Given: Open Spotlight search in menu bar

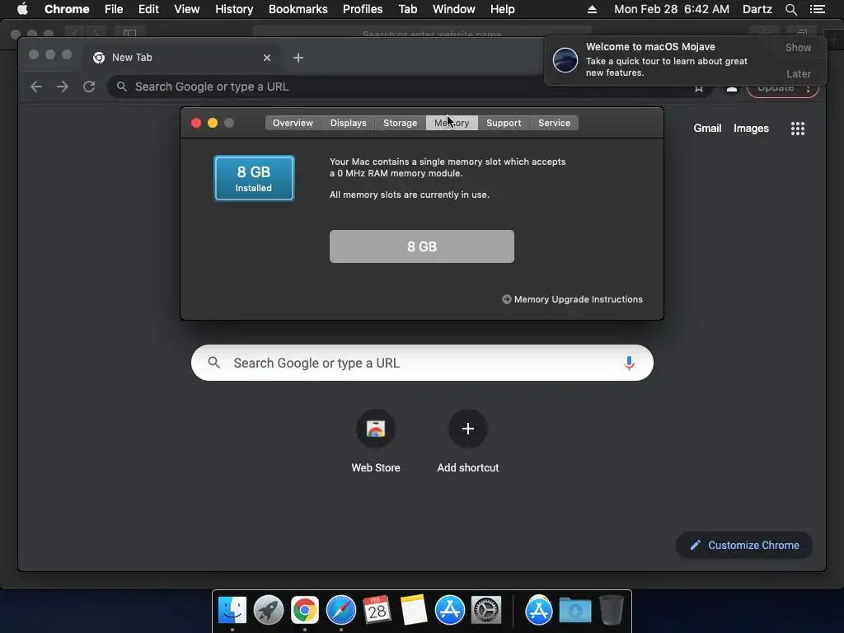Looking at the screenshot, I should 790,9.
